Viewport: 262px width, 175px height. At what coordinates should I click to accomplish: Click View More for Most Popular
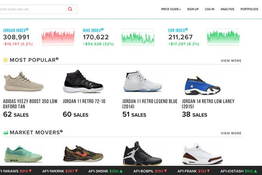[231, 61]
